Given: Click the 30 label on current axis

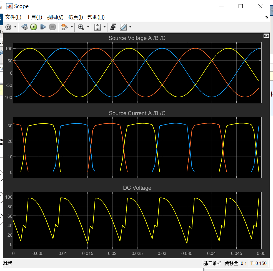Looking at the screenshot, I should click(10, 126).
